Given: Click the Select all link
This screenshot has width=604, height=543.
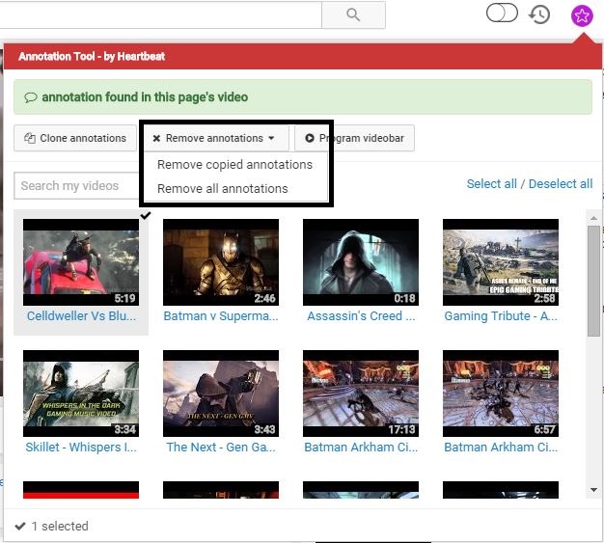Looking at the screenshot, I should click(491, 183).
